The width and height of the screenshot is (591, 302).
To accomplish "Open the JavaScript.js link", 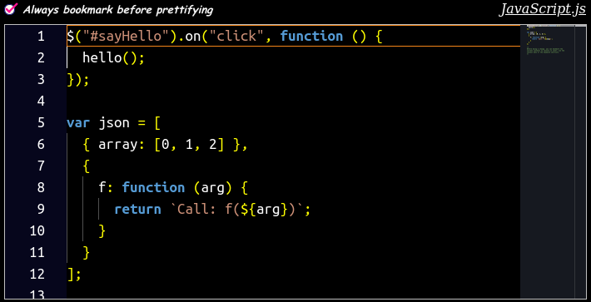I will (542, 9).
